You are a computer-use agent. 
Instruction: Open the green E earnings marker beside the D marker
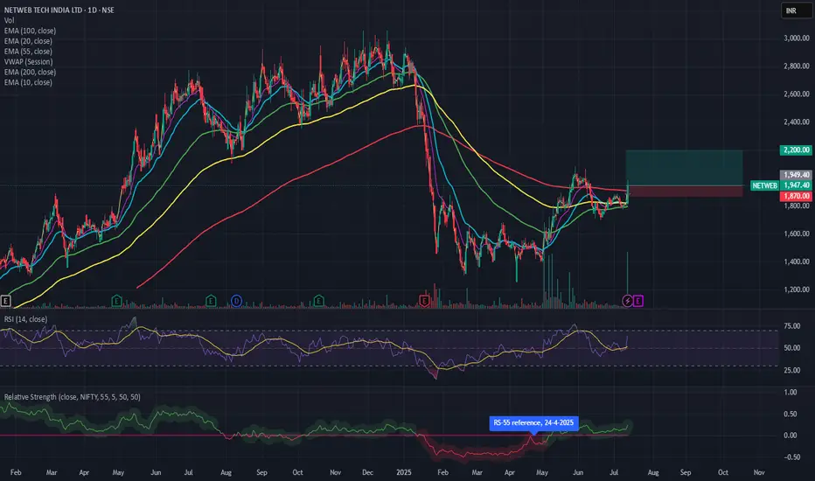(211, 301)
